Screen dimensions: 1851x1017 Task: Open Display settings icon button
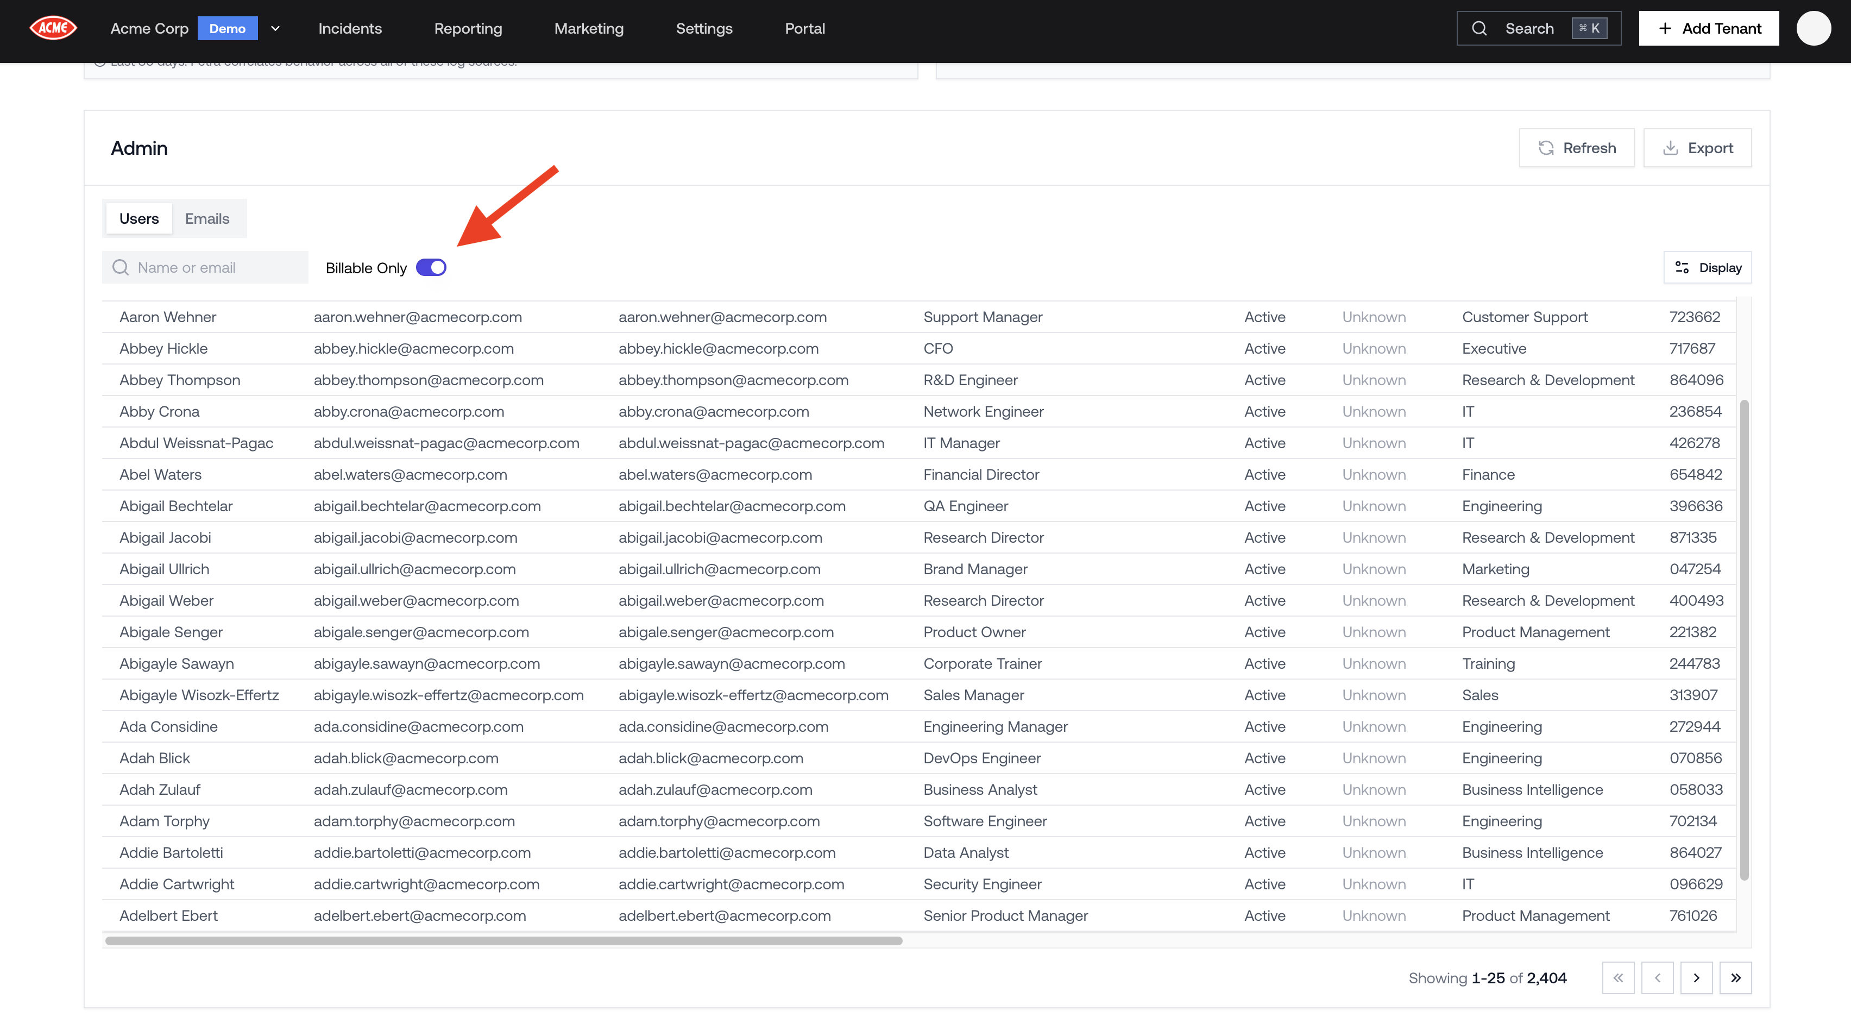click(x=1707, y=267)
